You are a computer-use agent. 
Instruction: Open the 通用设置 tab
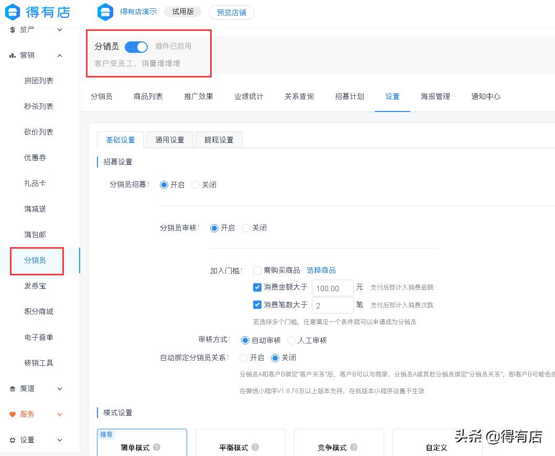click(169, 139)
